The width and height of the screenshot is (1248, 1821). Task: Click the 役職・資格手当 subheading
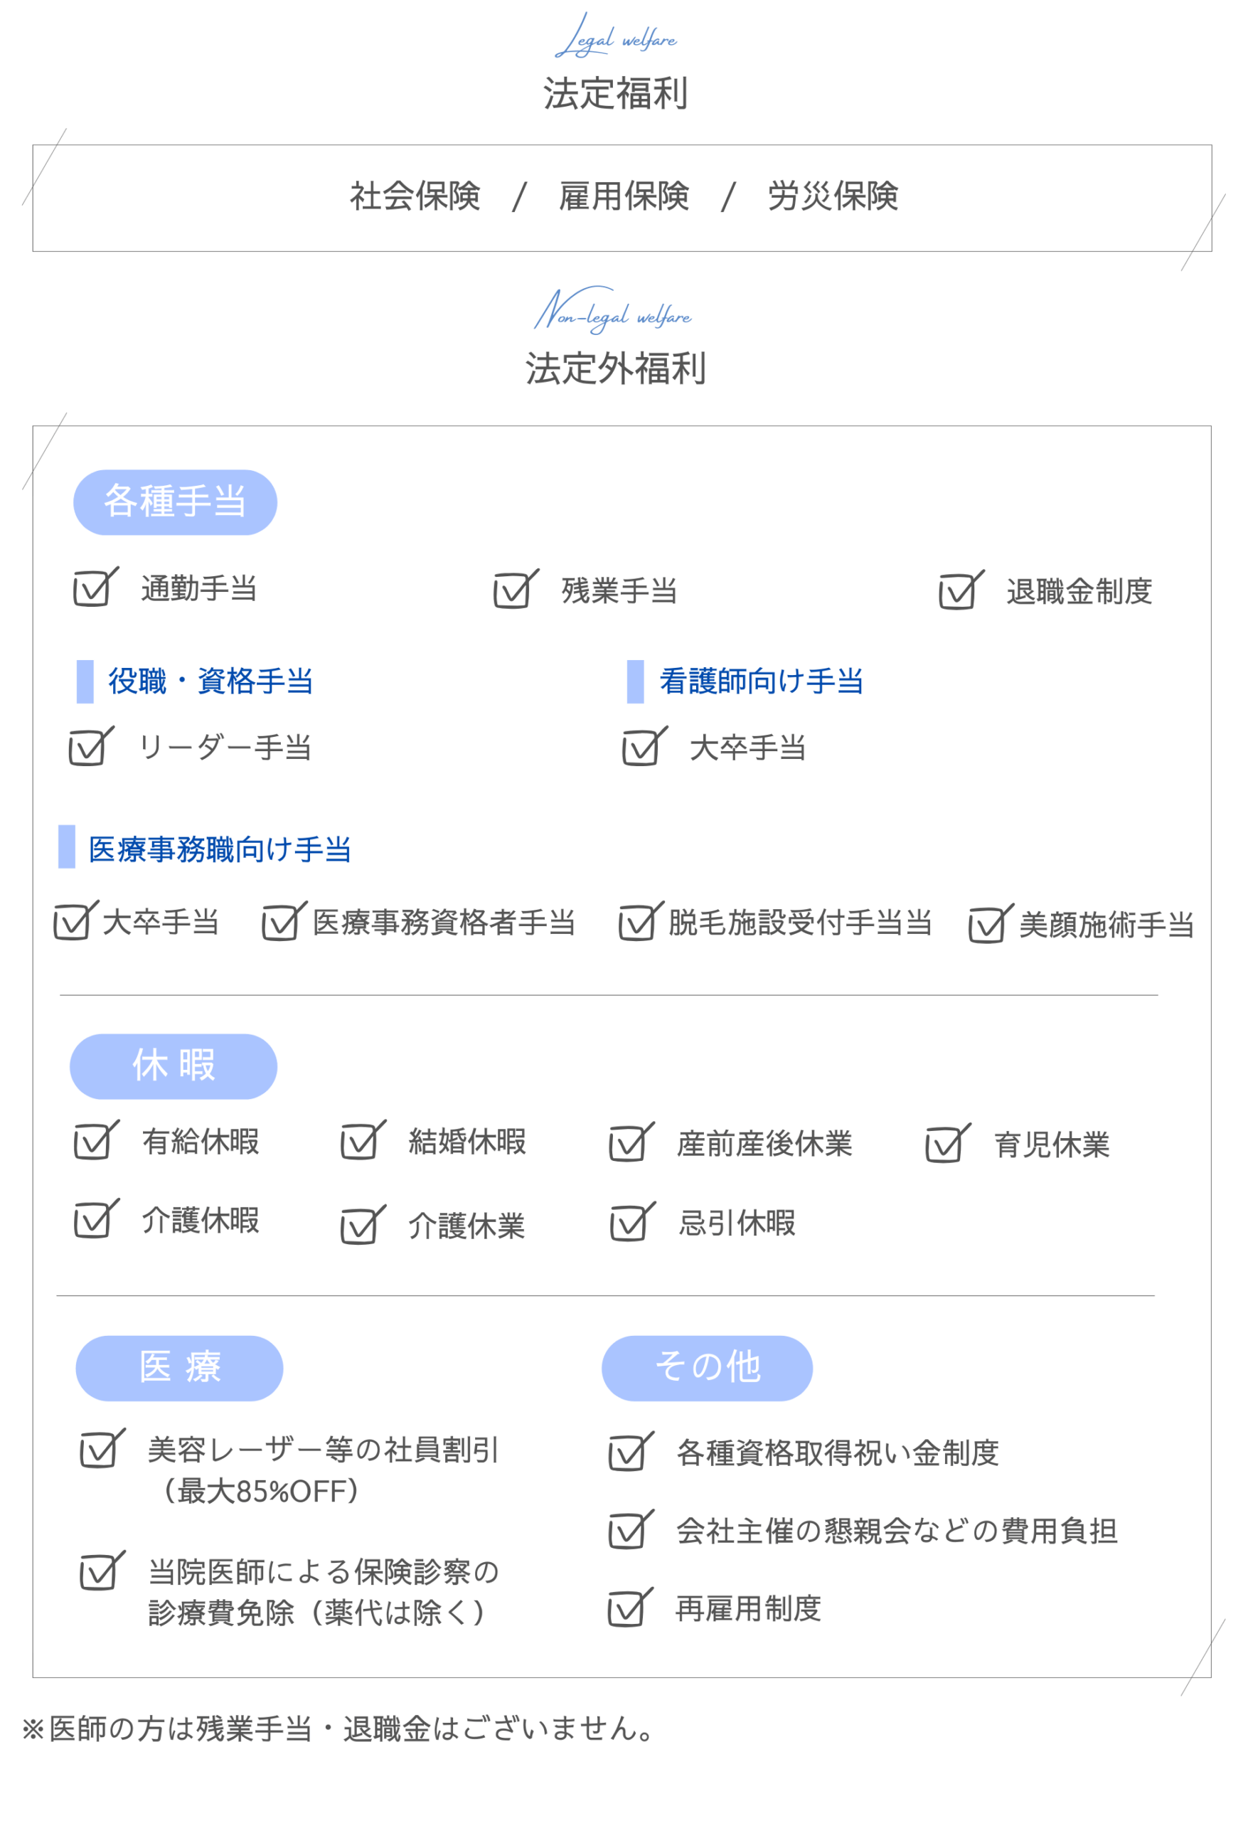[210, 681]
